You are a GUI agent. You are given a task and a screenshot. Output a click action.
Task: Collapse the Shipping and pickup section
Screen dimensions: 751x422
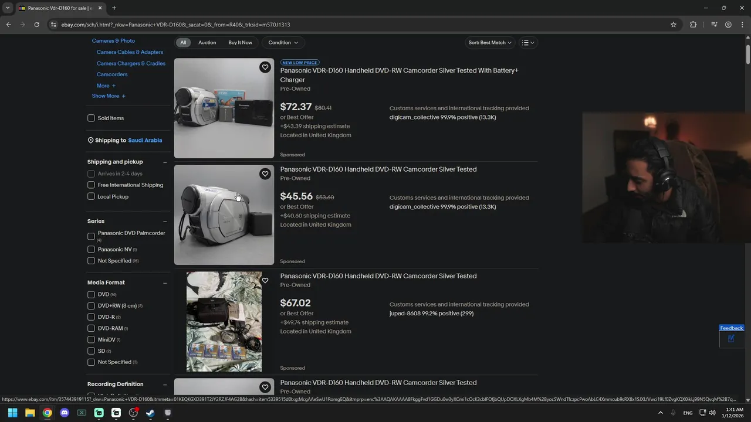point(165,162)
